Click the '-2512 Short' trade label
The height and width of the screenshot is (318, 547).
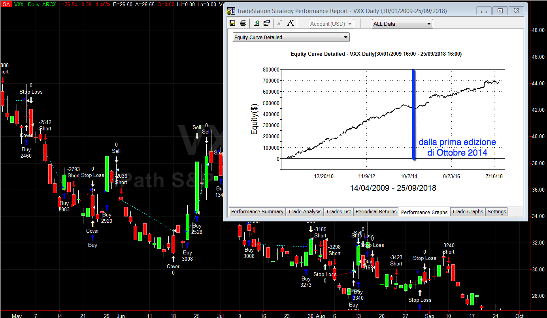[x=45, y=126]
